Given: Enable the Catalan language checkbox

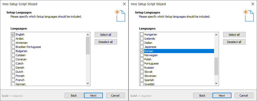Looking at the screenshot, I should [x=13, y=55].
